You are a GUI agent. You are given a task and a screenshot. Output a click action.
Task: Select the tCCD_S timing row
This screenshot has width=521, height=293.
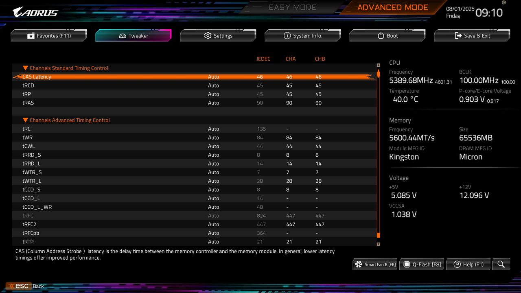click(195, 190)
